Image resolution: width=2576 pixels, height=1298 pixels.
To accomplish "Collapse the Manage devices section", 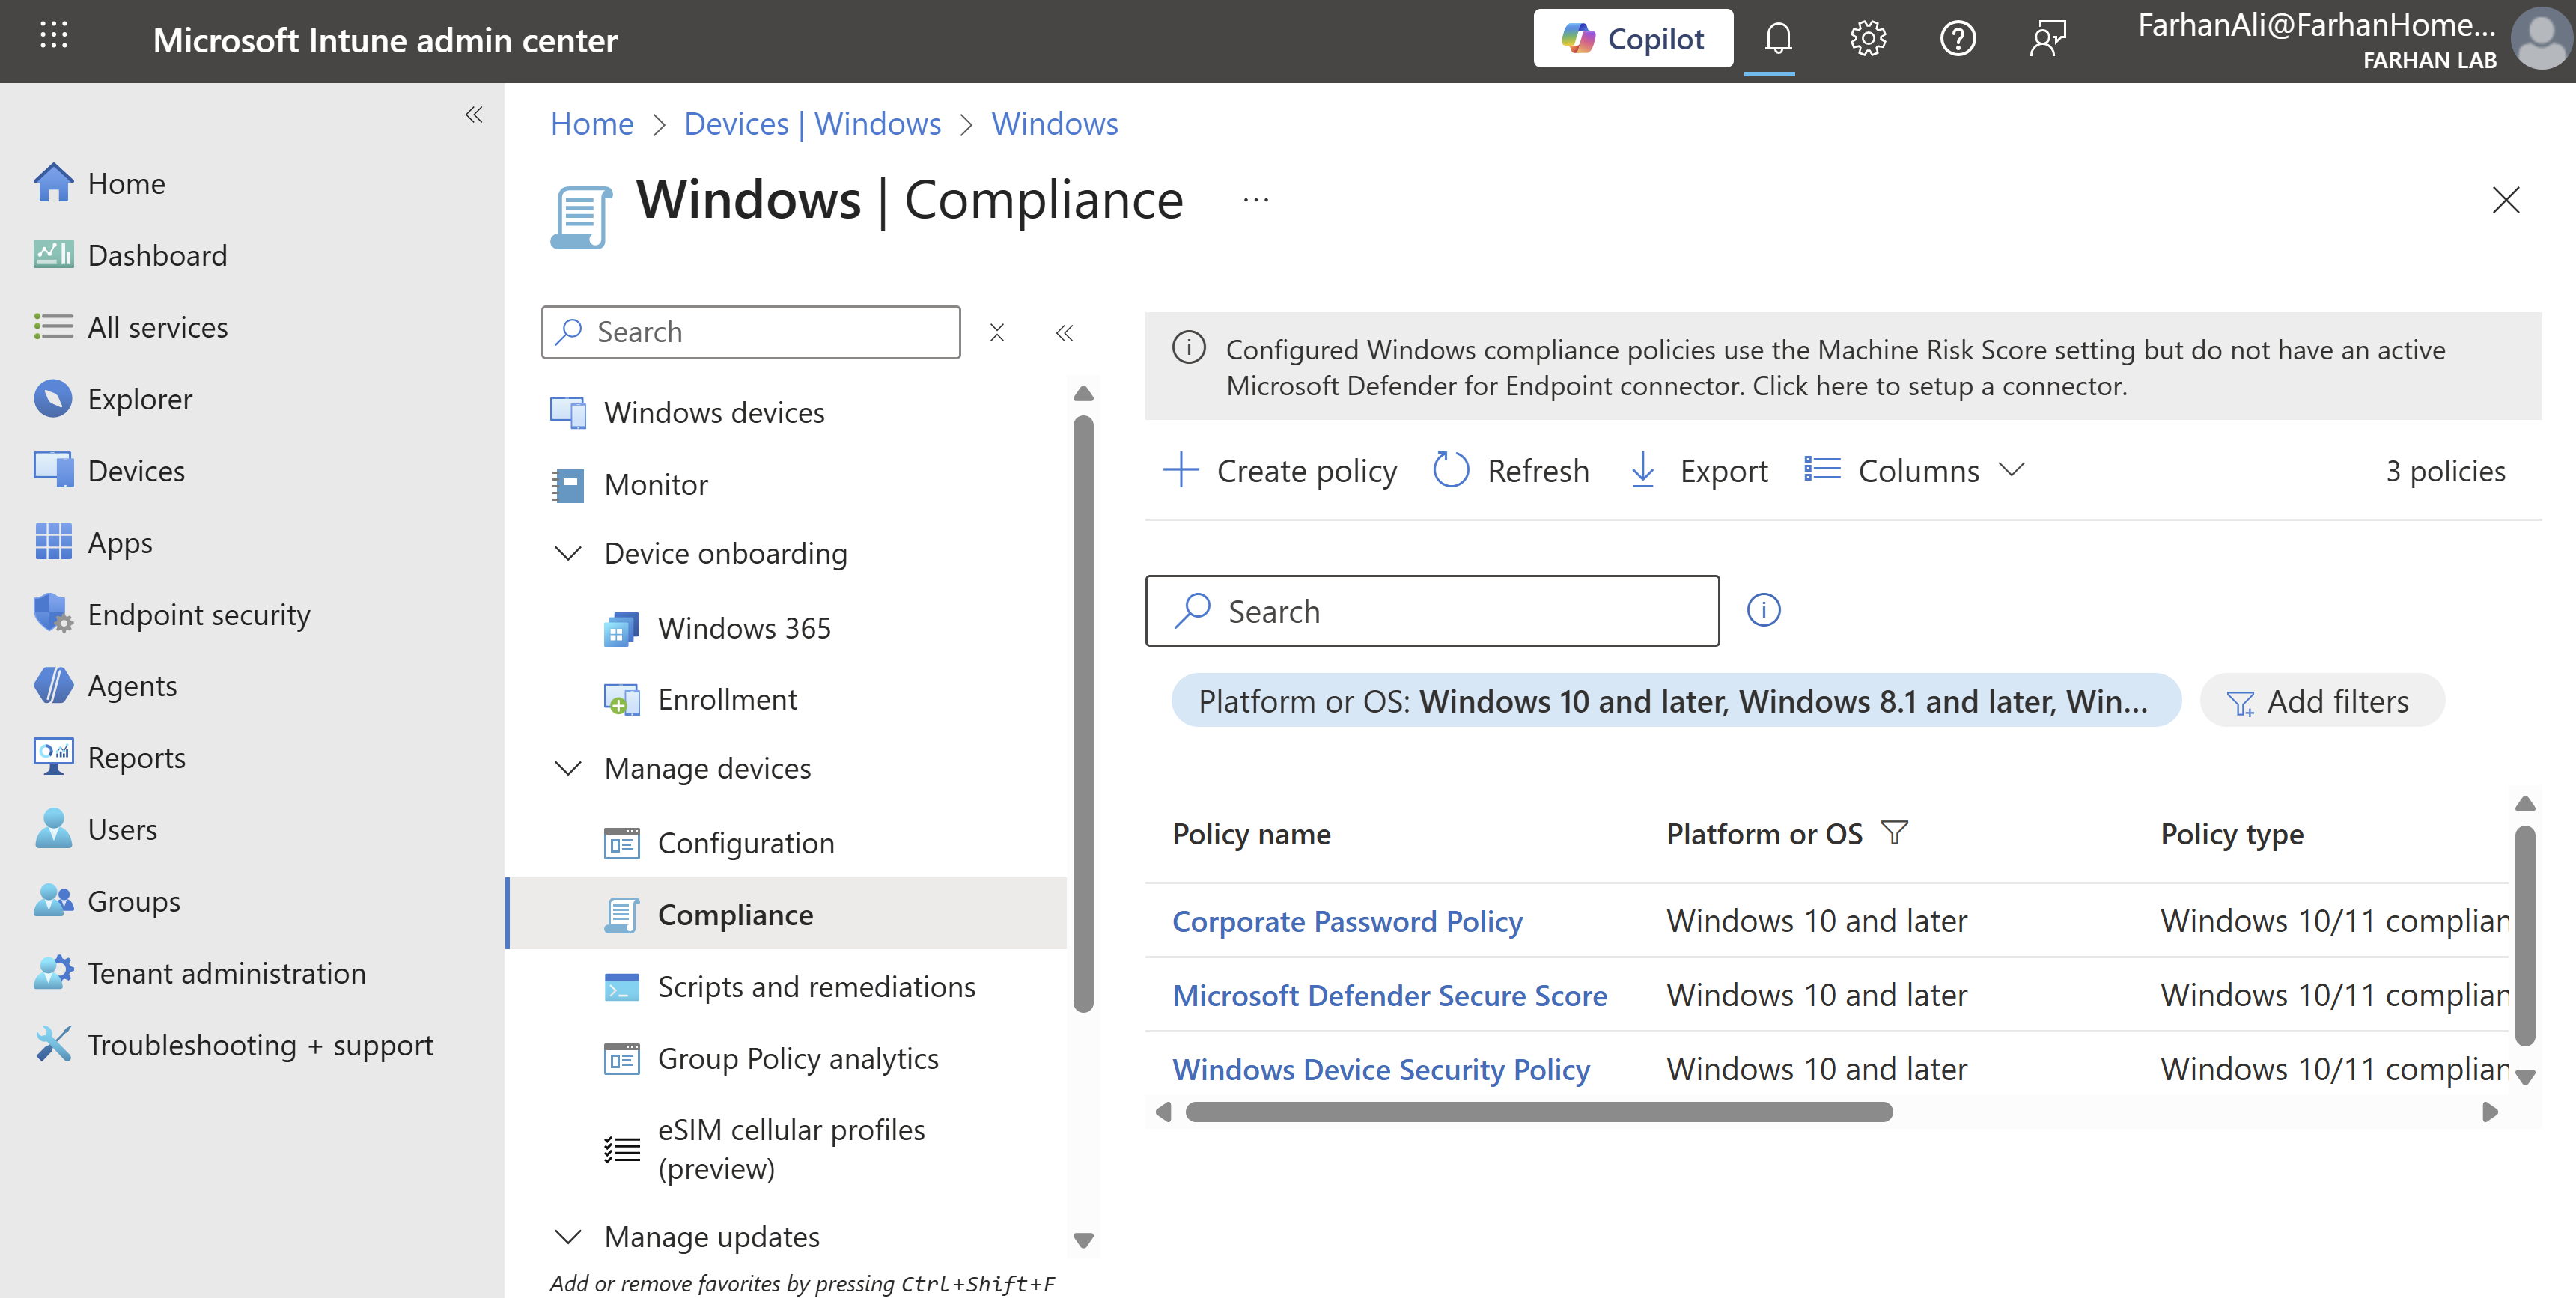I will pyautogui.click(x=568, y=768).
